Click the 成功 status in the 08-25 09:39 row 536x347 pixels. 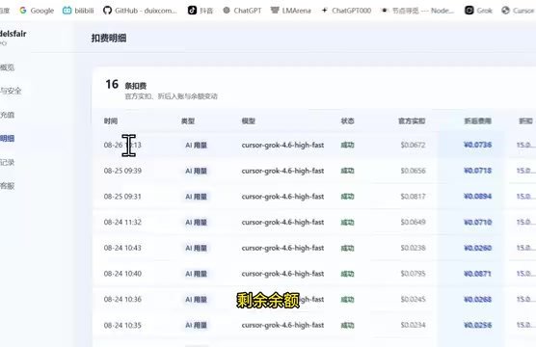pyautogui.click(x=348, y=171)
